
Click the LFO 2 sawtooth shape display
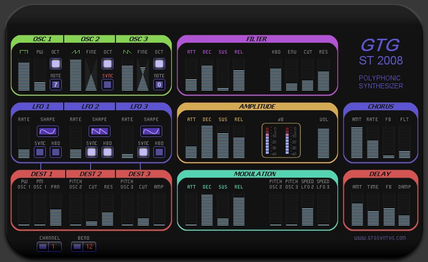[x=100, y=131]
